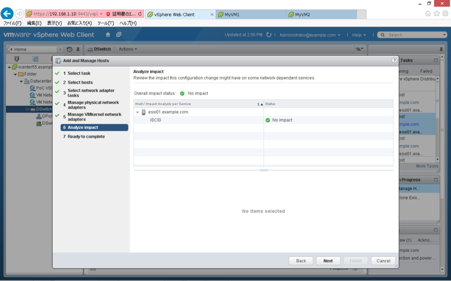
Task: Open browser home icon
Action: pyautogui.click(x=428, y=13)
